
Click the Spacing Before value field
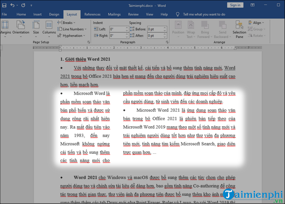point(155,29)
